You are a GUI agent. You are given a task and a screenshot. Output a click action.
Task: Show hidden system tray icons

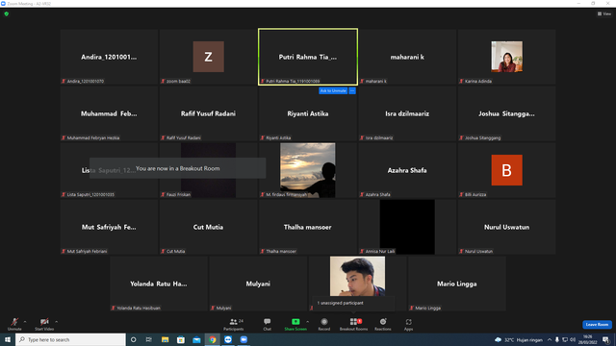[550, 339]
